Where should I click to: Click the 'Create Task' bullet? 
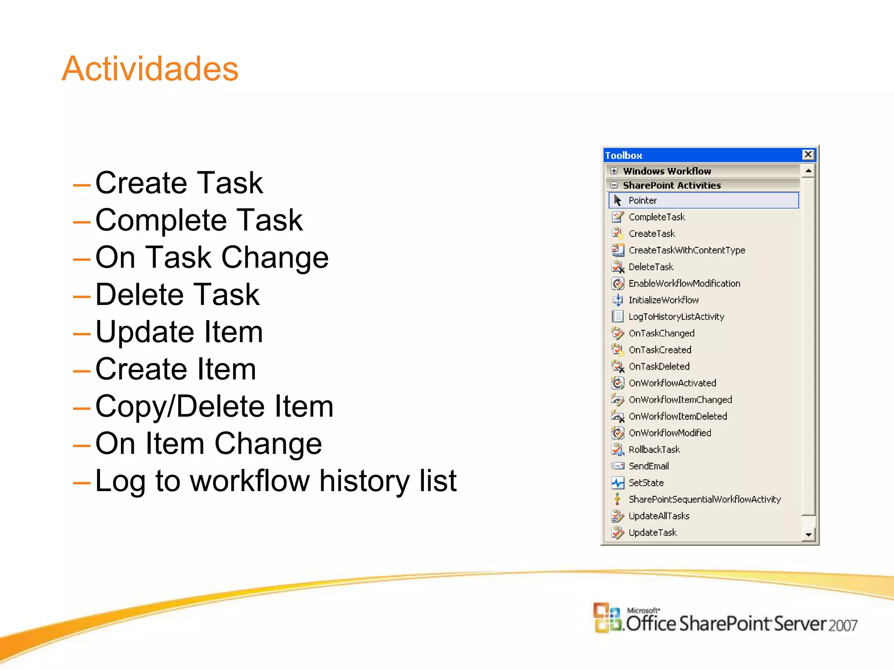[x=168, y=182]
